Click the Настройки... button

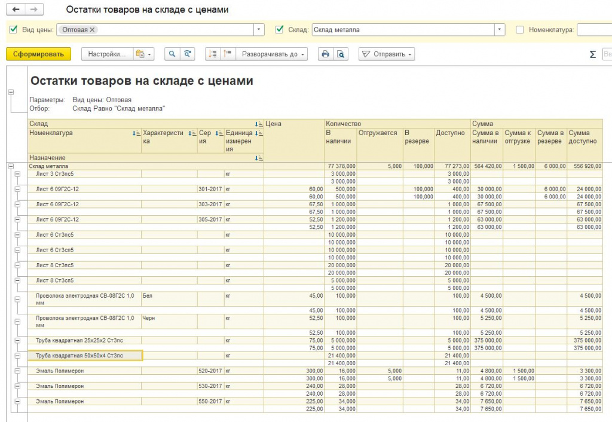pyautogui.click(x=107, y=54)
